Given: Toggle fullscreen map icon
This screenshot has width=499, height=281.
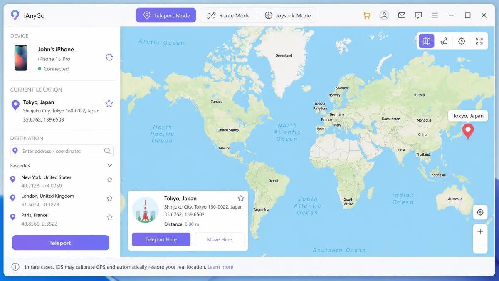Looking at the screenshot, I should pos(479,41).
